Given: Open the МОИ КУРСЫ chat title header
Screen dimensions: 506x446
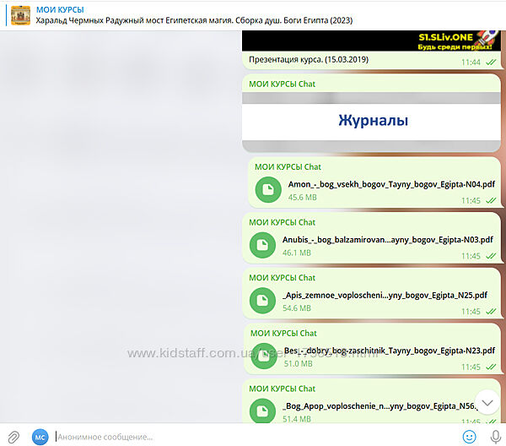Looking at the screenshot, I should pyautogui.click(x=60, y=9).
